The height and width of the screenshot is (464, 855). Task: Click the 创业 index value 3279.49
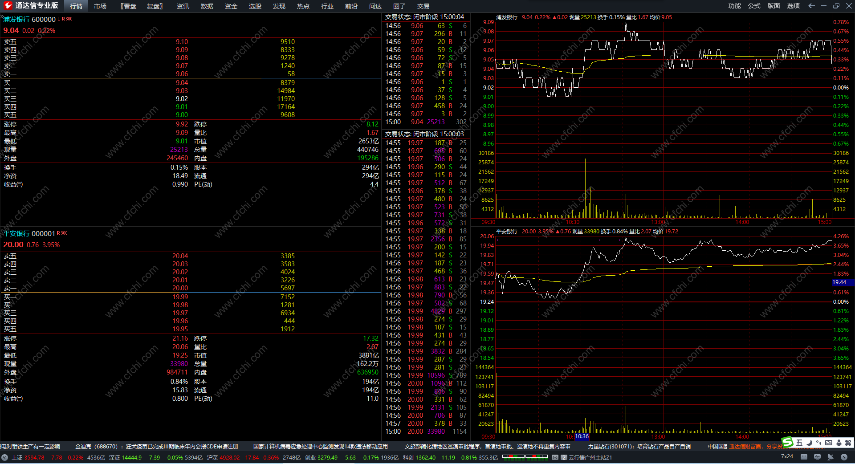pos(327,457)
